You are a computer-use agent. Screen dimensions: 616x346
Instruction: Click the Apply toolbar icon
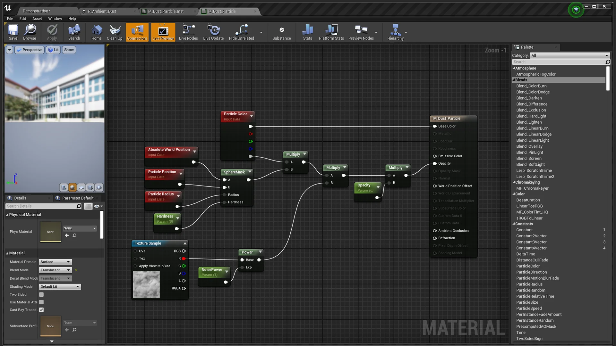click(x=52, y=32)
